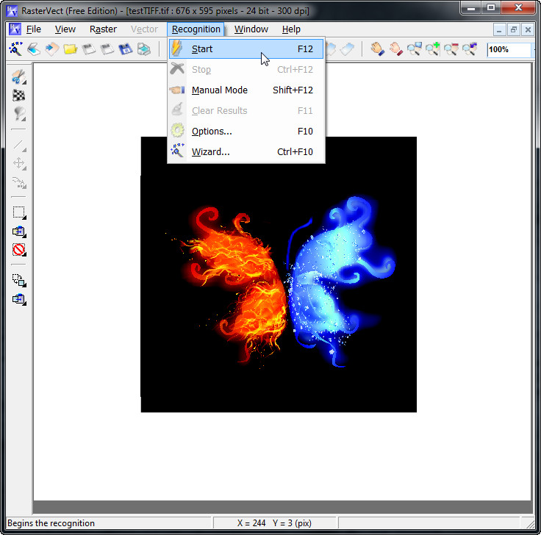Click the magnifier icon with blue arrow
Image resolution: width=541 pixels, height=535 pixels.
point(469,49)
